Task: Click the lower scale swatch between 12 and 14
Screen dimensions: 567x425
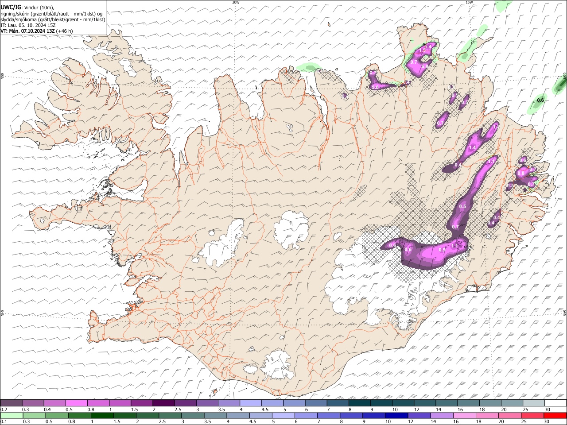Action: [x=419, y=415]
